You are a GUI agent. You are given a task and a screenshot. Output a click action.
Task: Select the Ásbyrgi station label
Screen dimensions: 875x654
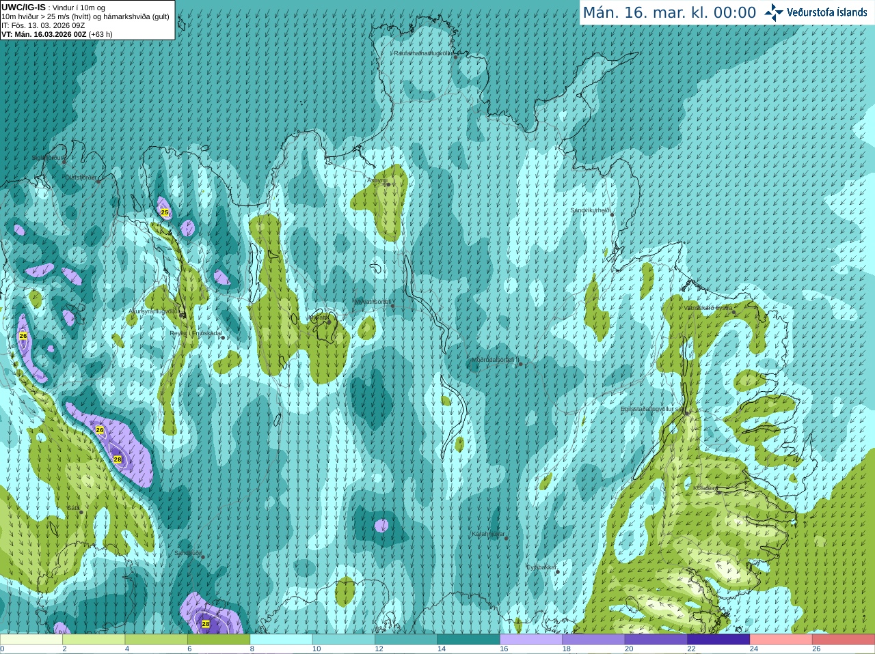click(377, 181)
